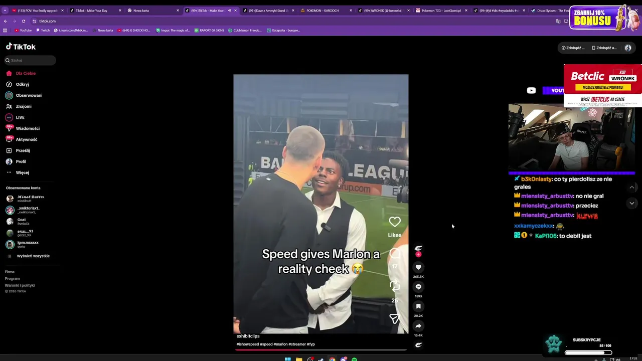This screenshot has height=361, width=642.
Task: Click the browser back arrow
Action: [6, 21]
